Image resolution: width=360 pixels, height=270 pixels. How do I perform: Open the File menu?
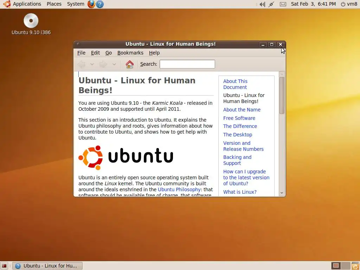[81, 53]
